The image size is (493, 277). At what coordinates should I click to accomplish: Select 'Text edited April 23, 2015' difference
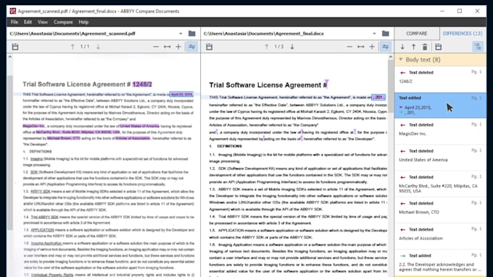440,106
